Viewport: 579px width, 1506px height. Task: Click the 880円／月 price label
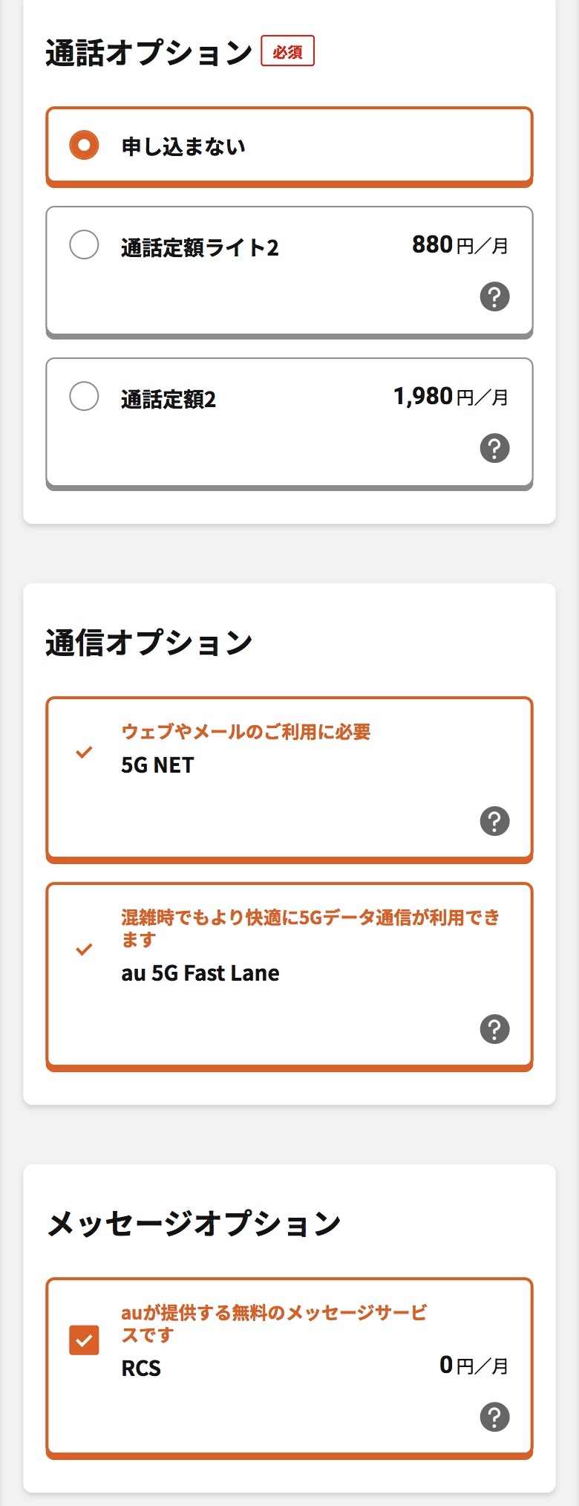(x=460, y=244)
